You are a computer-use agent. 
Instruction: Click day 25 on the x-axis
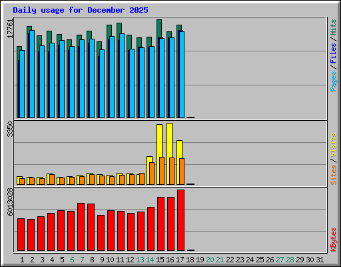point(260,260)
